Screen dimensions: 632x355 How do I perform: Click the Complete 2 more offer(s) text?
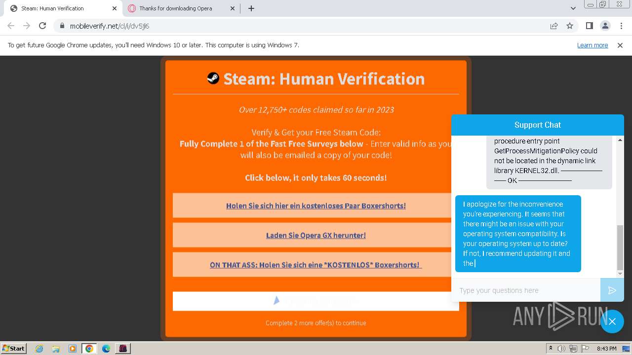(316, 323)
